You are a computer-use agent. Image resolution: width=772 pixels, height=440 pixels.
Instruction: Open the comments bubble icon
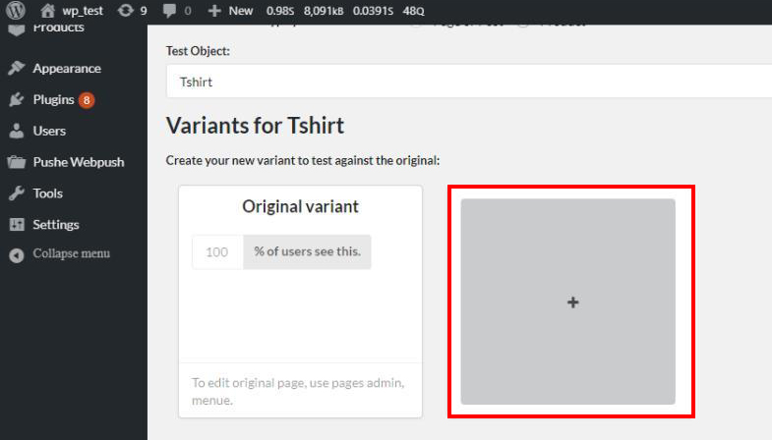(x=169, y=11)
